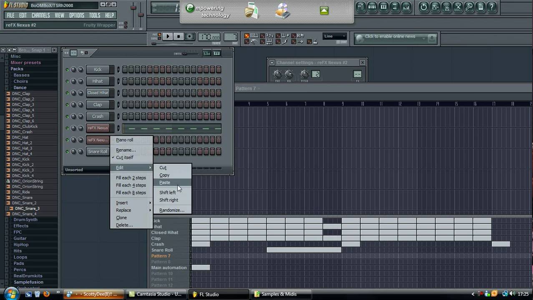Click the FX button in Channel settings
533x300 pixels.
point(357,74)
